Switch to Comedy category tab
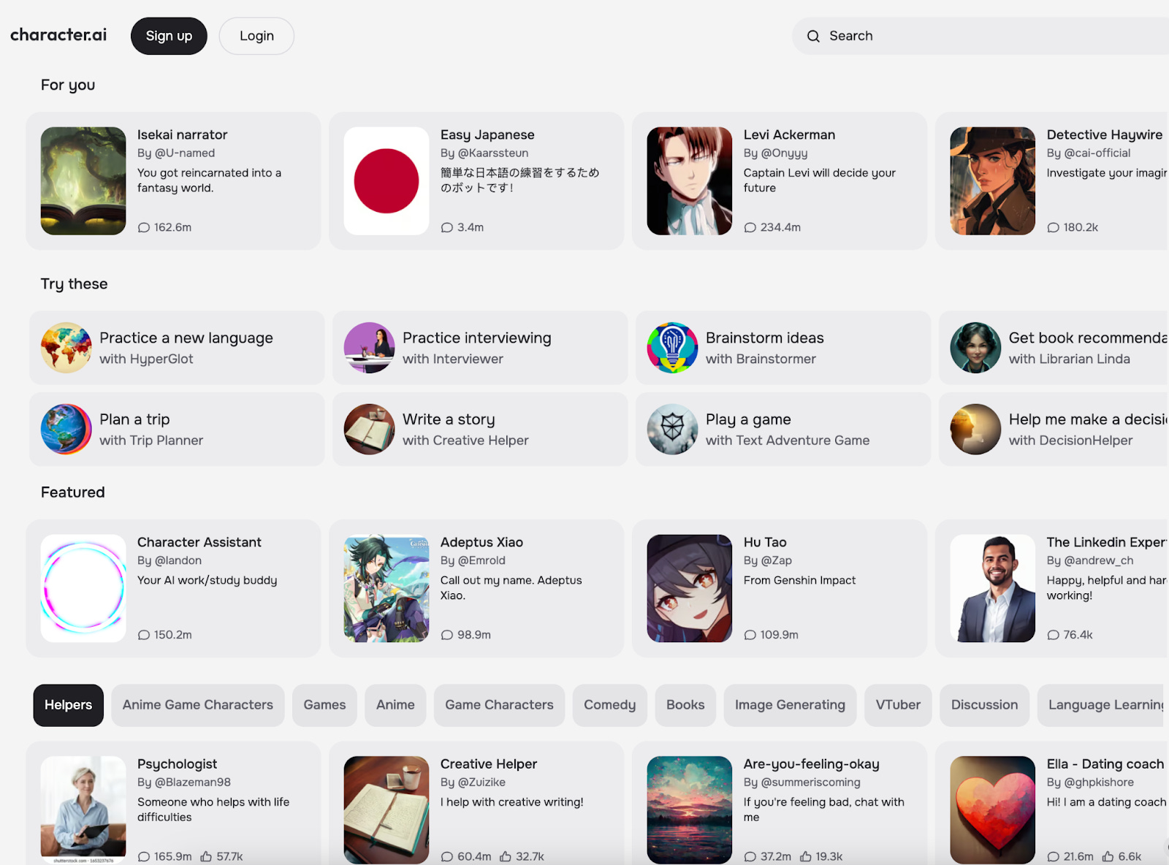 [x=609, y=705]
